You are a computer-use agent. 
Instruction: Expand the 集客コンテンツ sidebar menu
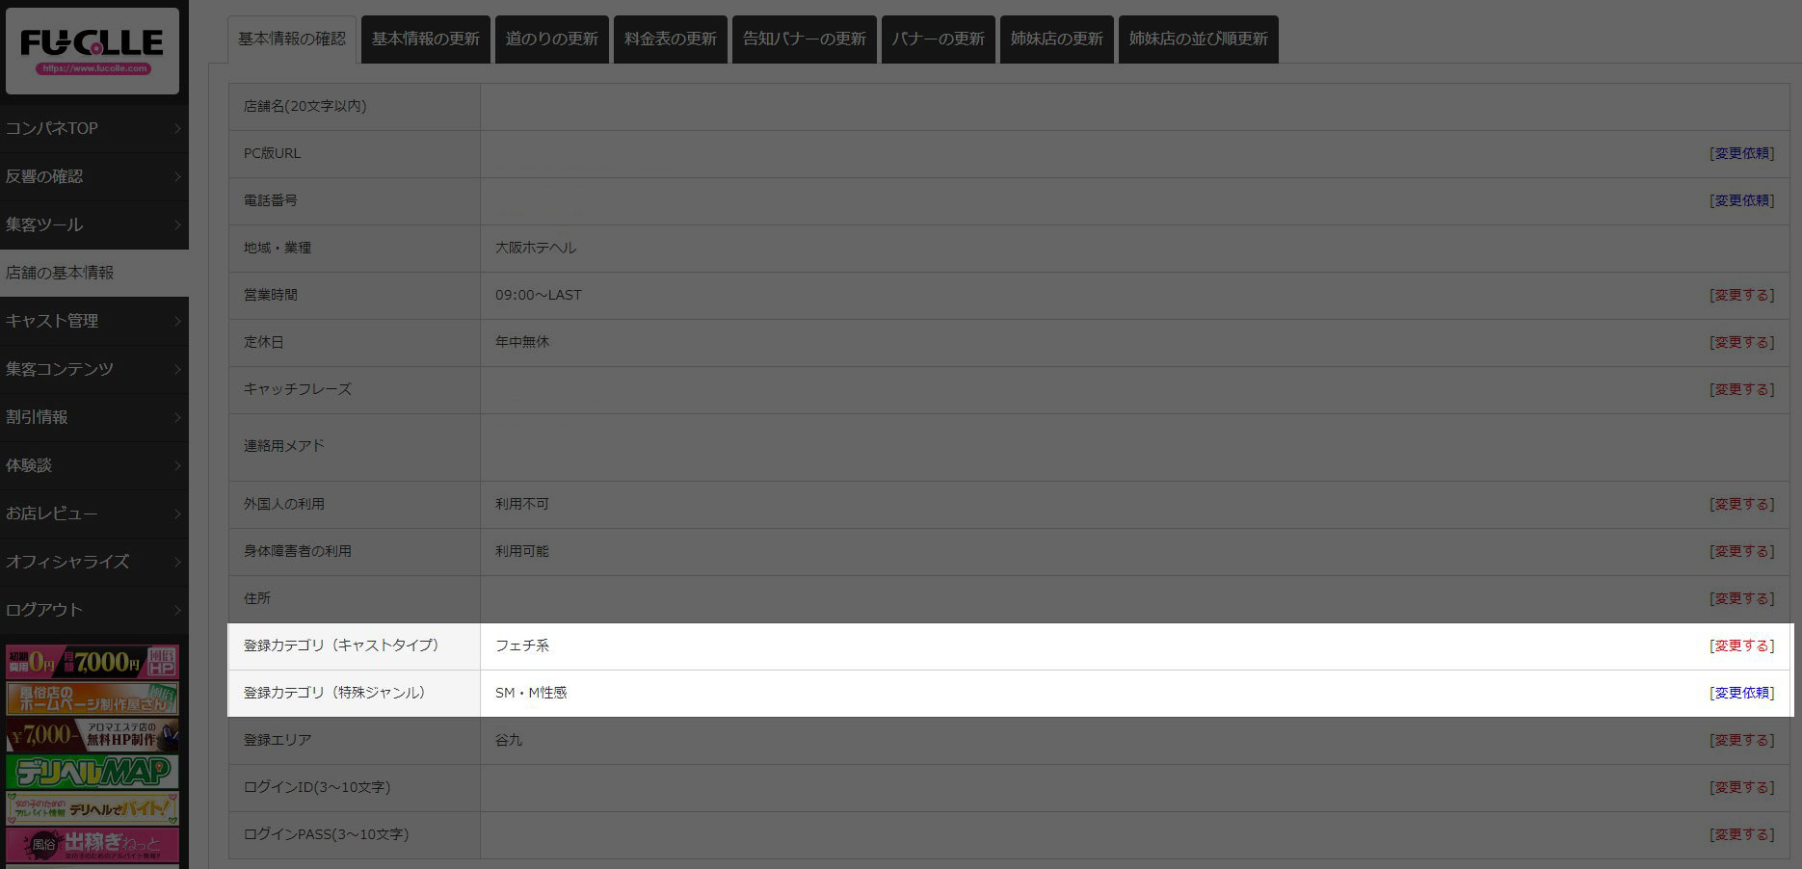(94, 369)
